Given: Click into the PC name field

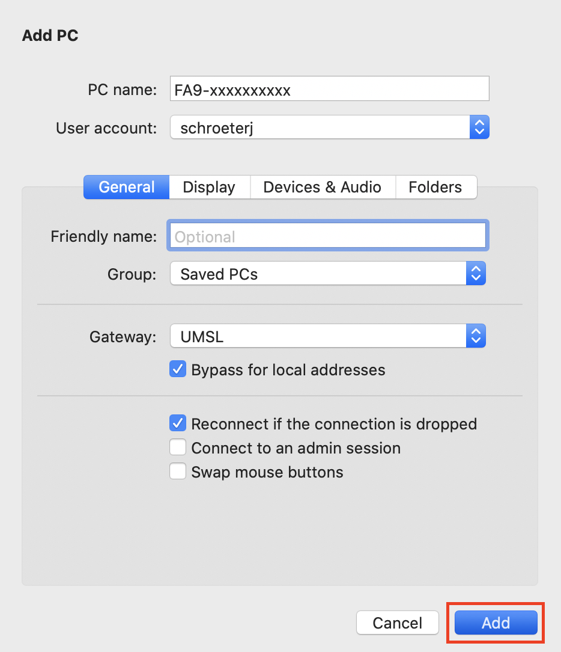Looking at the screenshot, I should tap(329, 88).
